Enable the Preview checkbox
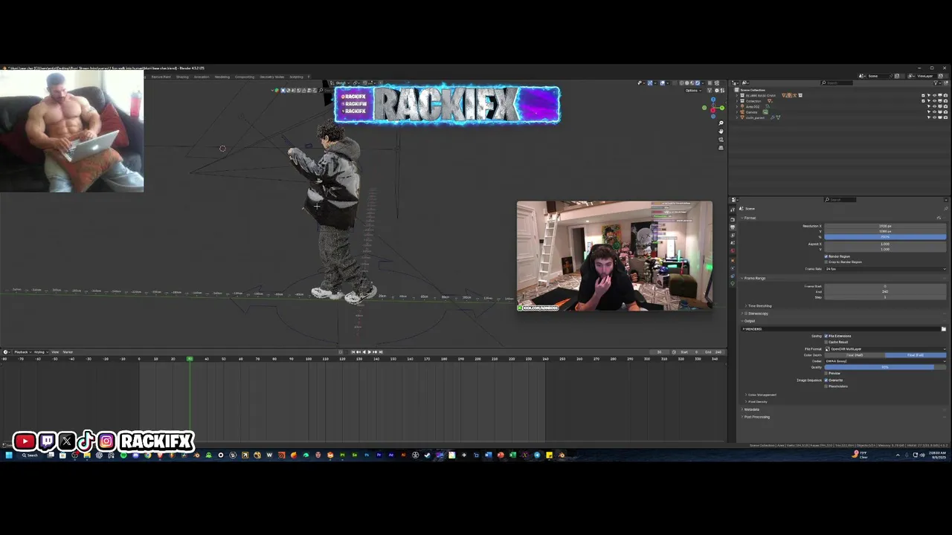The height and width of the screenshot is (535, 952). 826,373
